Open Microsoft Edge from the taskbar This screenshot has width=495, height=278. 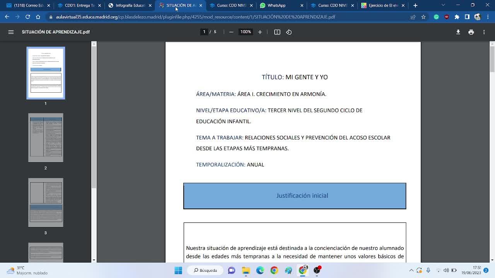260,270
